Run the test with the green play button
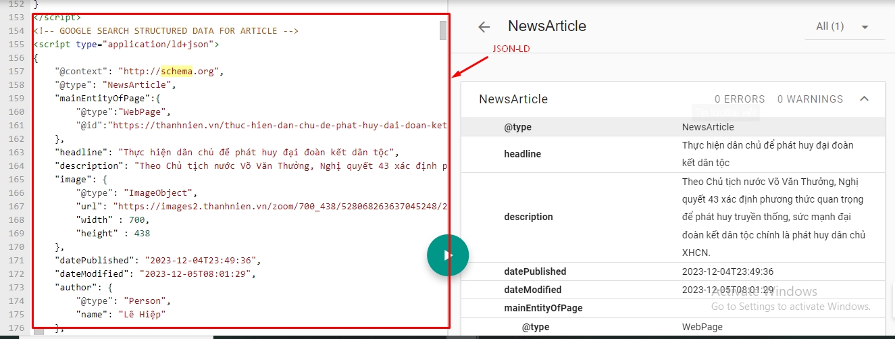895x339 pixels. pos(447,255)
